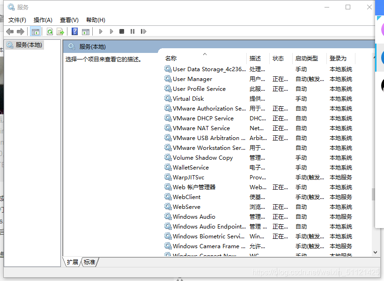Screen dimensions: 384x281
Task: Select the User Manager service name
Action: (x=192, y=79)
